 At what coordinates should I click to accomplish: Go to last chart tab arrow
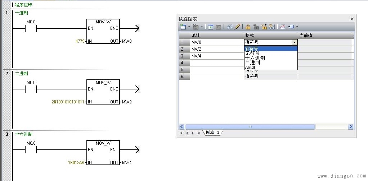tap(199, 133)
